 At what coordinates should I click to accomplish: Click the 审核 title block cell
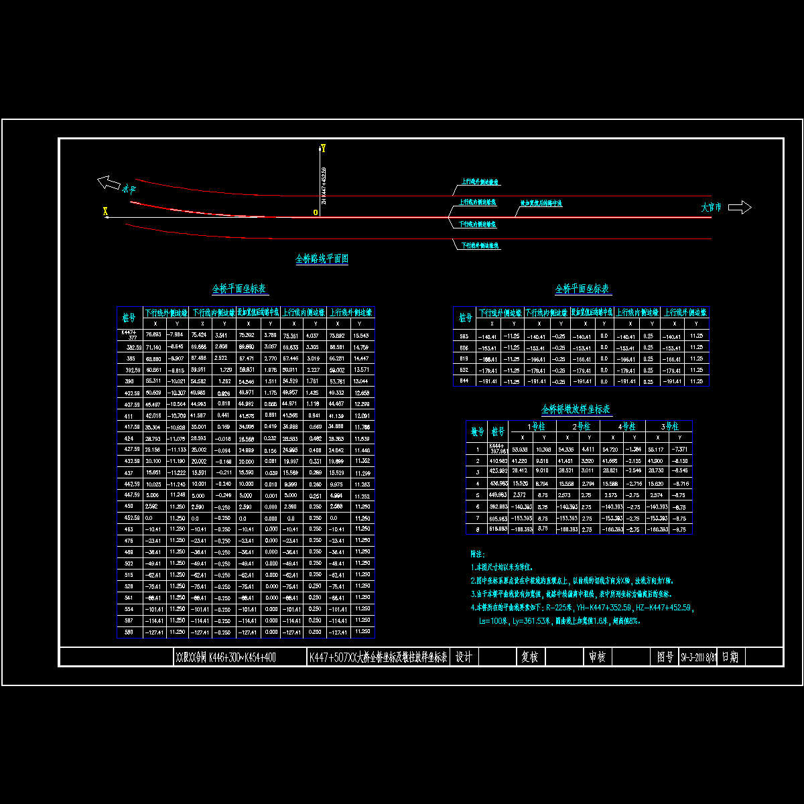tap(597, 657)
